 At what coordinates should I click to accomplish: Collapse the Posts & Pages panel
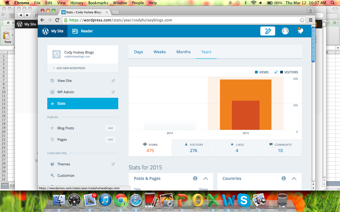click(205, 178)
